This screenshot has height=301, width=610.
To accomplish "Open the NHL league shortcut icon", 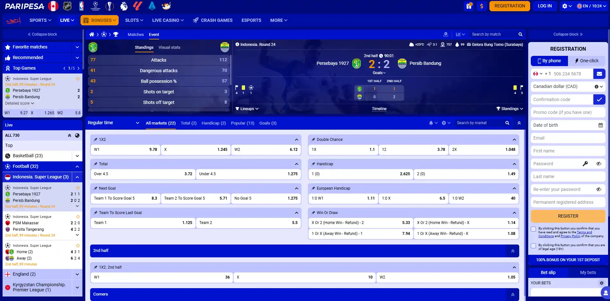I will click(67, 6).
